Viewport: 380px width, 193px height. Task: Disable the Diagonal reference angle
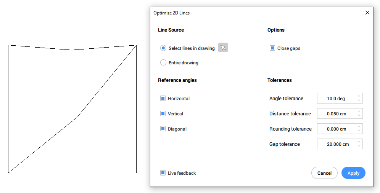(x=163, y=129)
